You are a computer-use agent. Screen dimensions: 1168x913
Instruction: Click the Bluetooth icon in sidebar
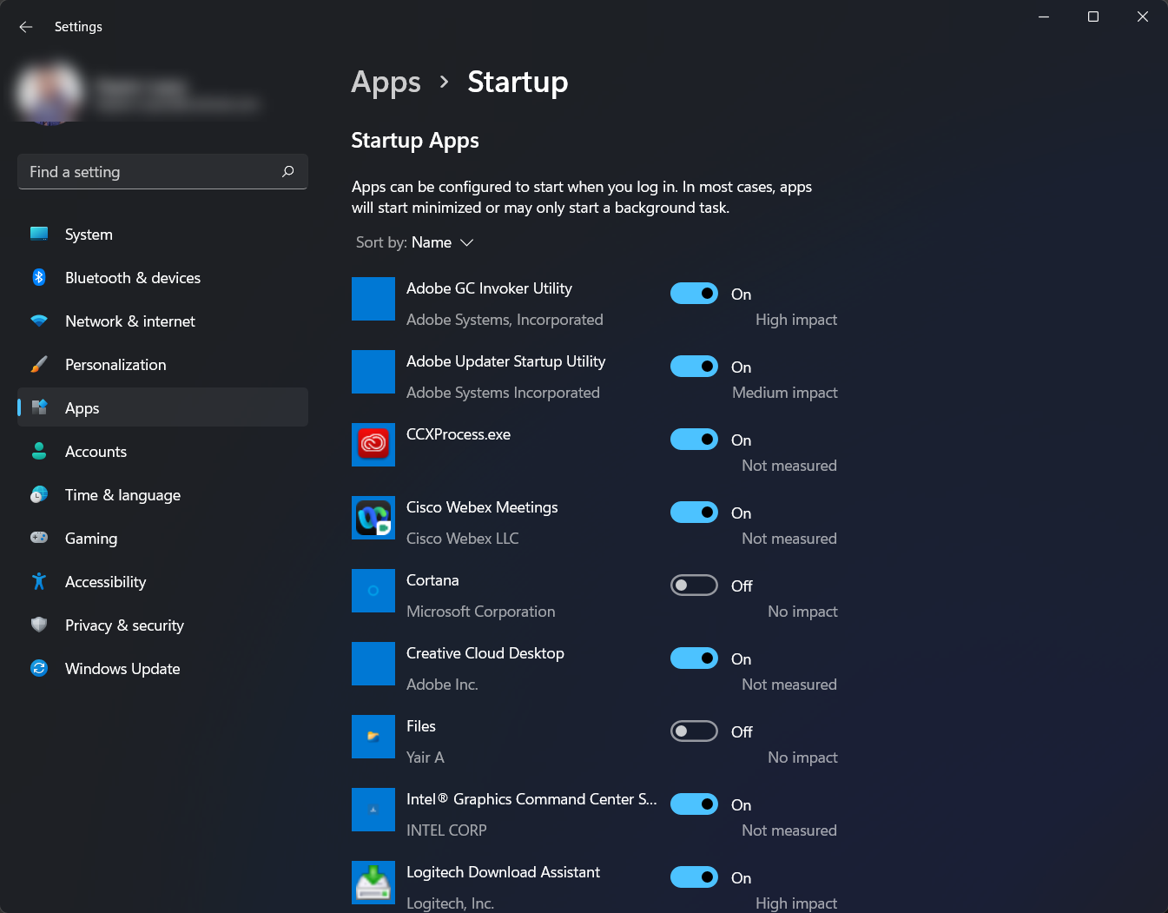click(39, 277)
